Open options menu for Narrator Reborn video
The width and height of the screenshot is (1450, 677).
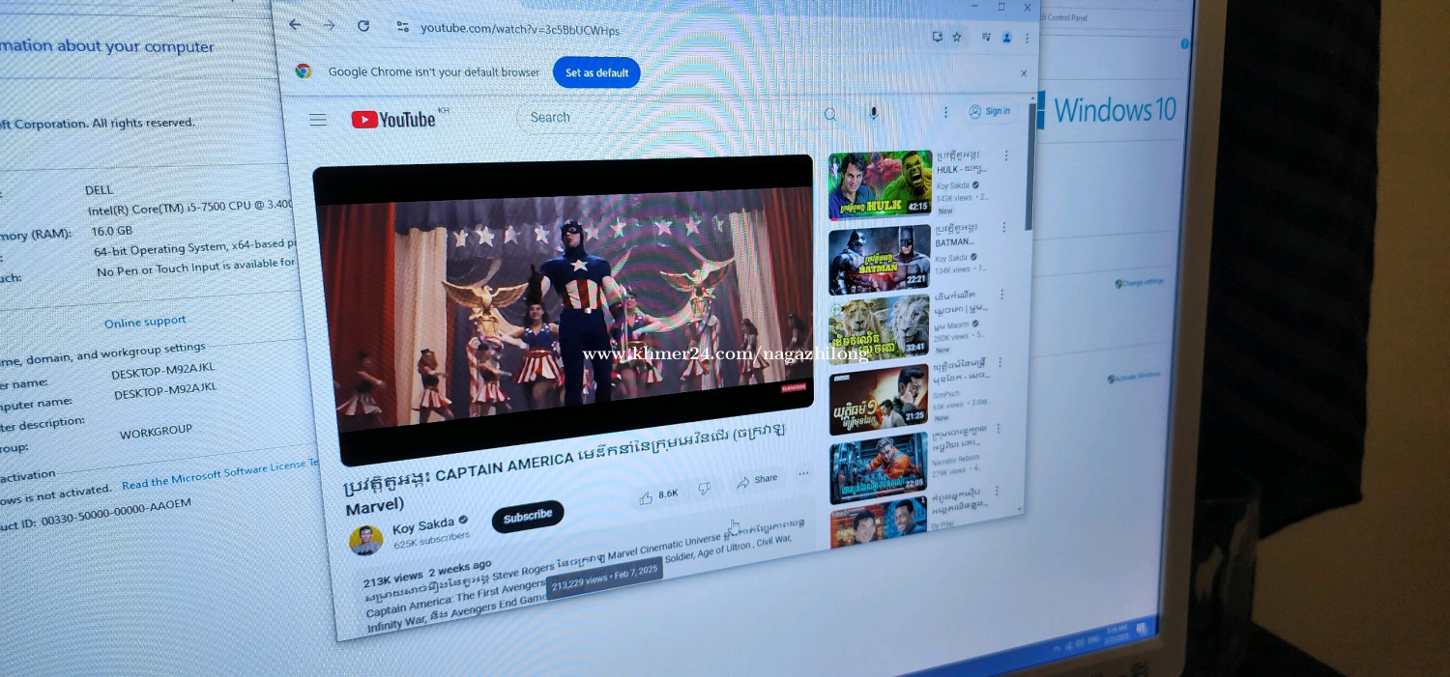coord(998,431)
